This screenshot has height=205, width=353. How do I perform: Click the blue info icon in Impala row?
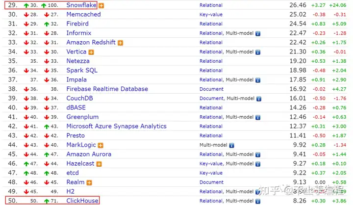point(258,80)
